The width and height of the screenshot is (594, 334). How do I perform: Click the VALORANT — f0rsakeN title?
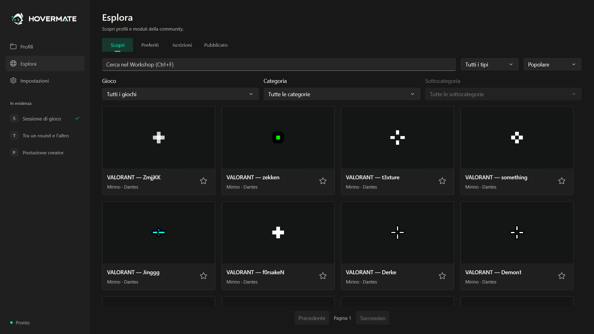click(255, 272)
